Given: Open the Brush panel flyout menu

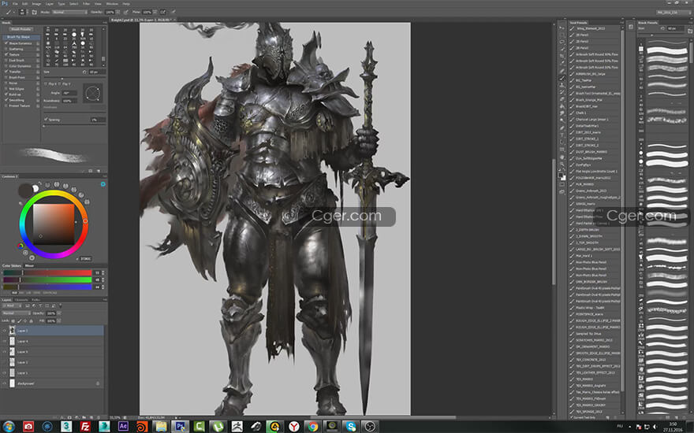Looking at the screenshot, I should coord(105,23).
